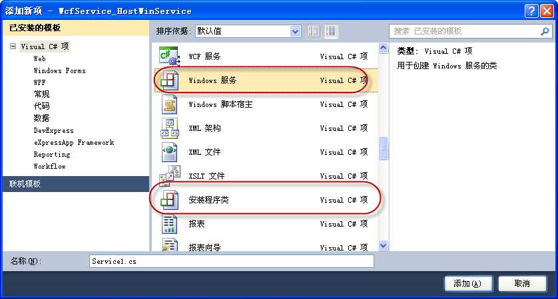The image size is (558, 299).
Task: Click the Windows 服务 template icon
Action: (x=169, y=80)
